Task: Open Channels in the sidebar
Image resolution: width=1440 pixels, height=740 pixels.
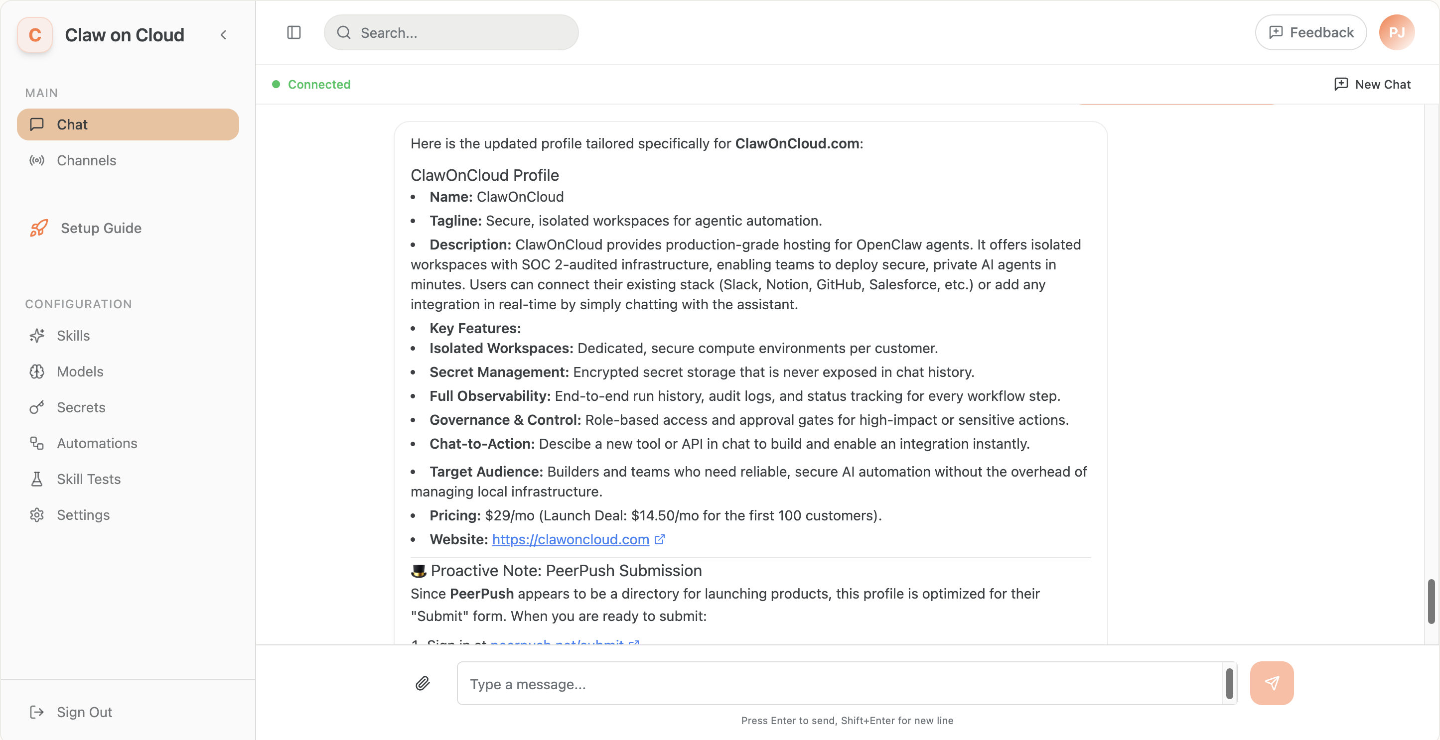Action: (86, 160)
